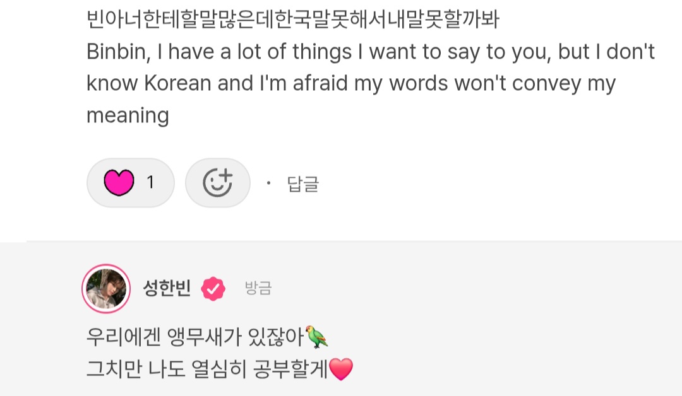Click the dot separator before 답글

tap(268, 183)
